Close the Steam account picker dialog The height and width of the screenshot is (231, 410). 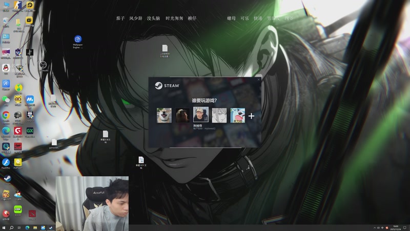click(259, 80)
